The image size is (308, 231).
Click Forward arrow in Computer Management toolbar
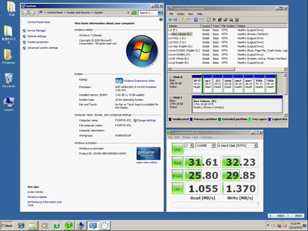176,20
